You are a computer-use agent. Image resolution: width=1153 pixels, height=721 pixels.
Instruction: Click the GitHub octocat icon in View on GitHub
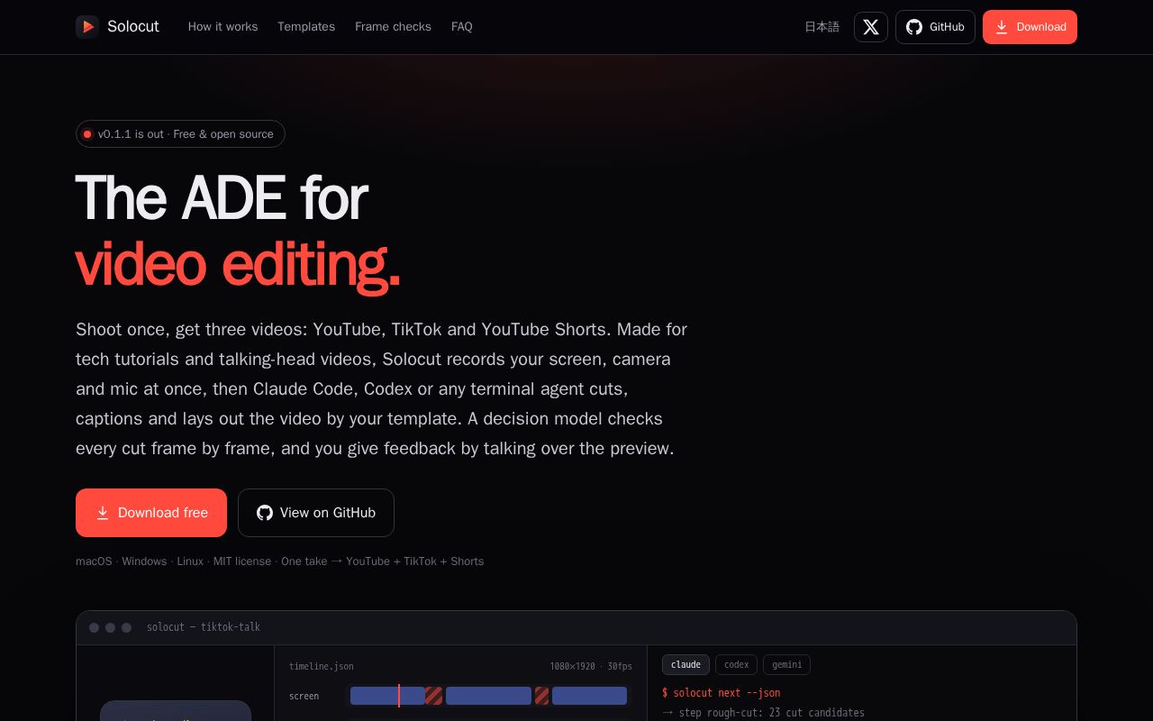[x=265, y=513]
